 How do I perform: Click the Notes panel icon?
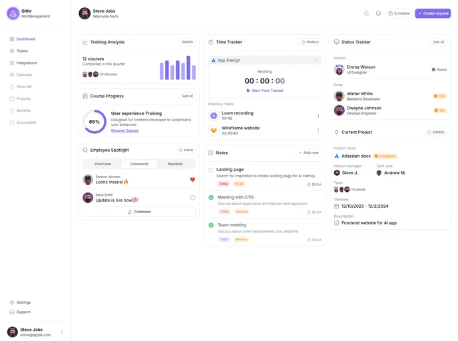[x=211, y=153]
